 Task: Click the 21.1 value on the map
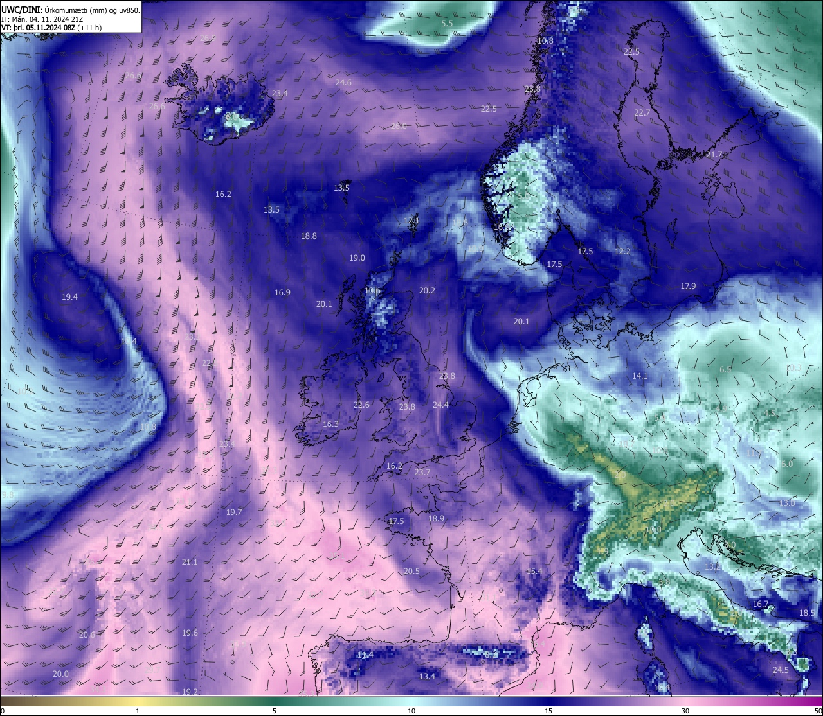(190, 562)
